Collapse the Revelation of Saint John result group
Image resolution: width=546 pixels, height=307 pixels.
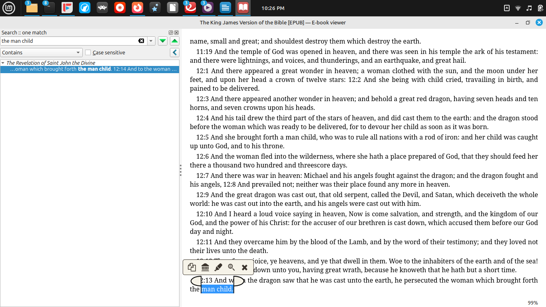(3, 63)
